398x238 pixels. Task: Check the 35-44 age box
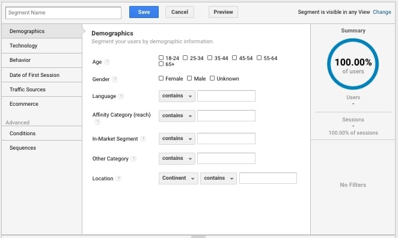click(x=210, y=58)
